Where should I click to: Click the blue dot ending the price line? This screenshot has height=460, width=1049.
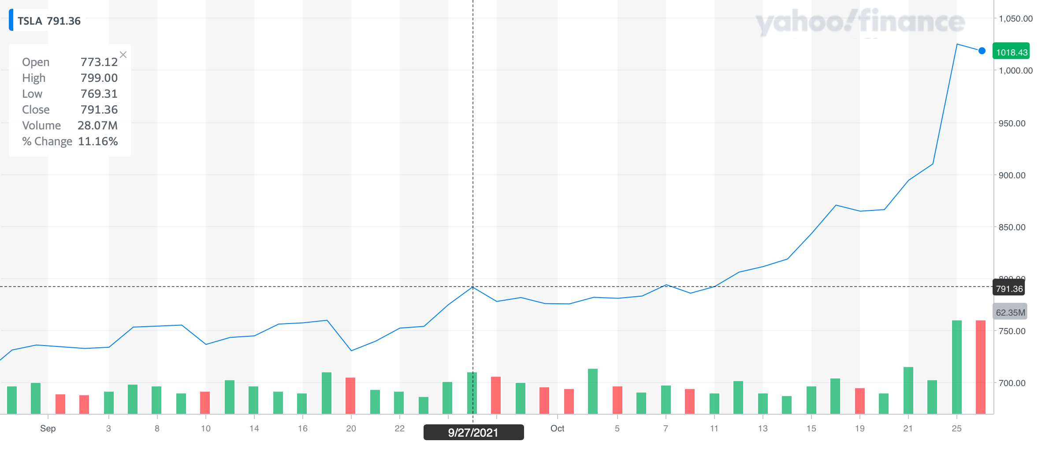pyautogui.click(x=982, y=51)
